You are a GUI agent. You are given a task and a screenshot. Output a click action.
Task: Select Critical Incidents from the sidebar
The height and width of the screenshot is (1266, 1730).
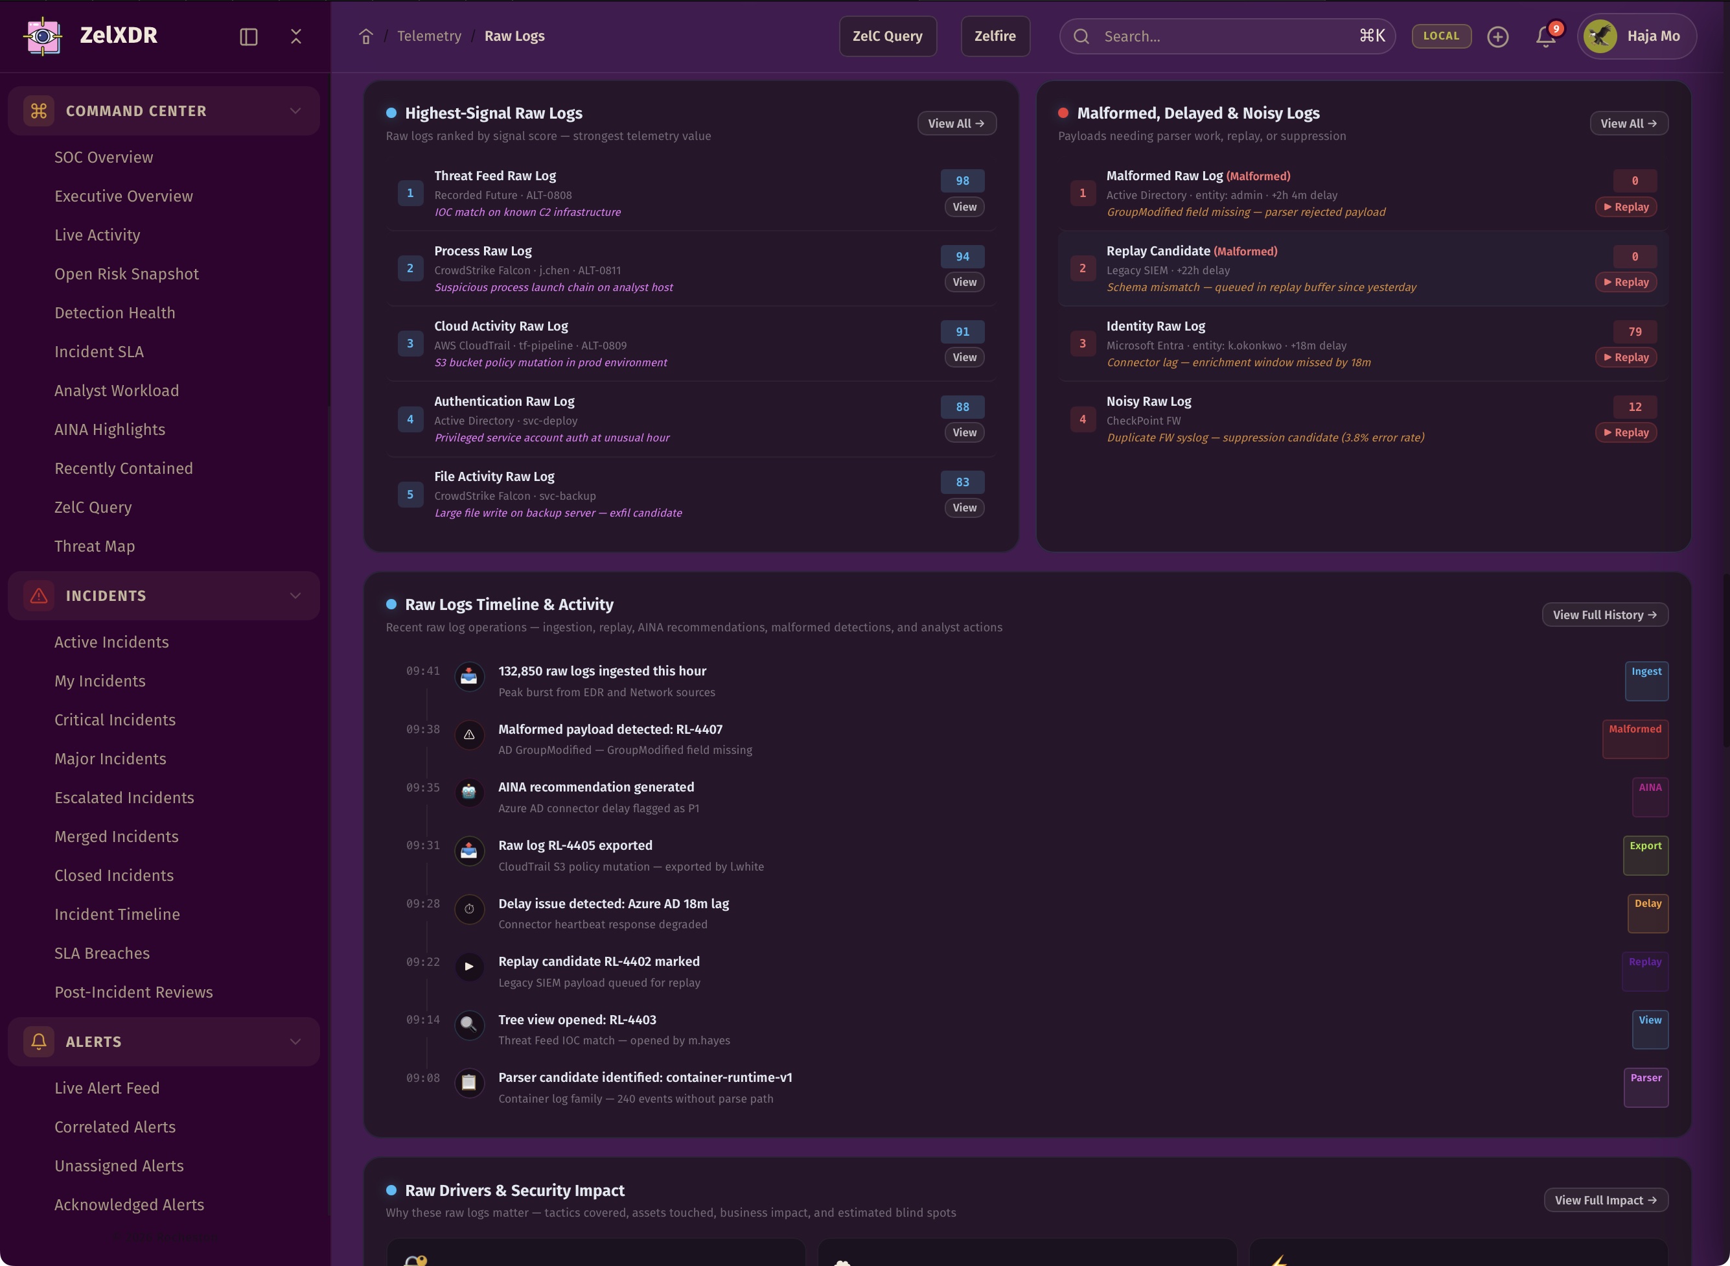point(115,720)
